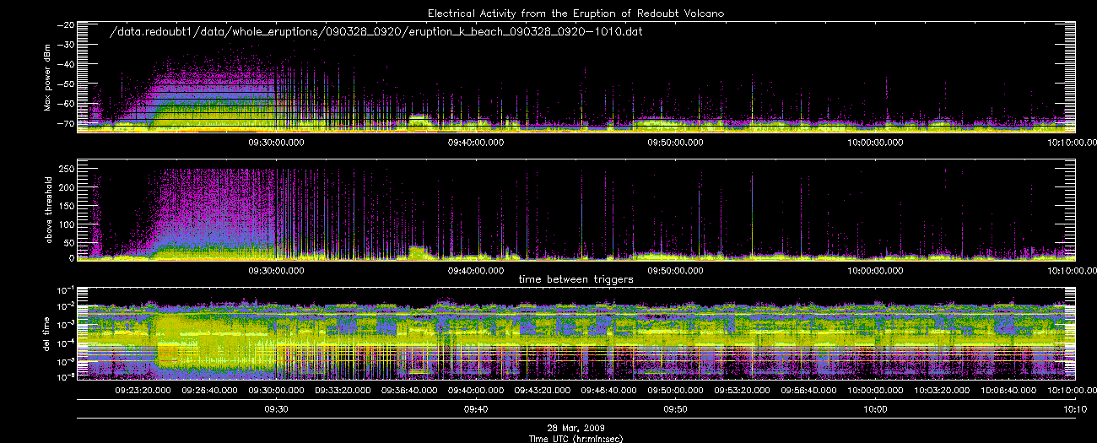Click the -30 tick on the power axis
Viewport: 1097px width, 443px height.
64,45
